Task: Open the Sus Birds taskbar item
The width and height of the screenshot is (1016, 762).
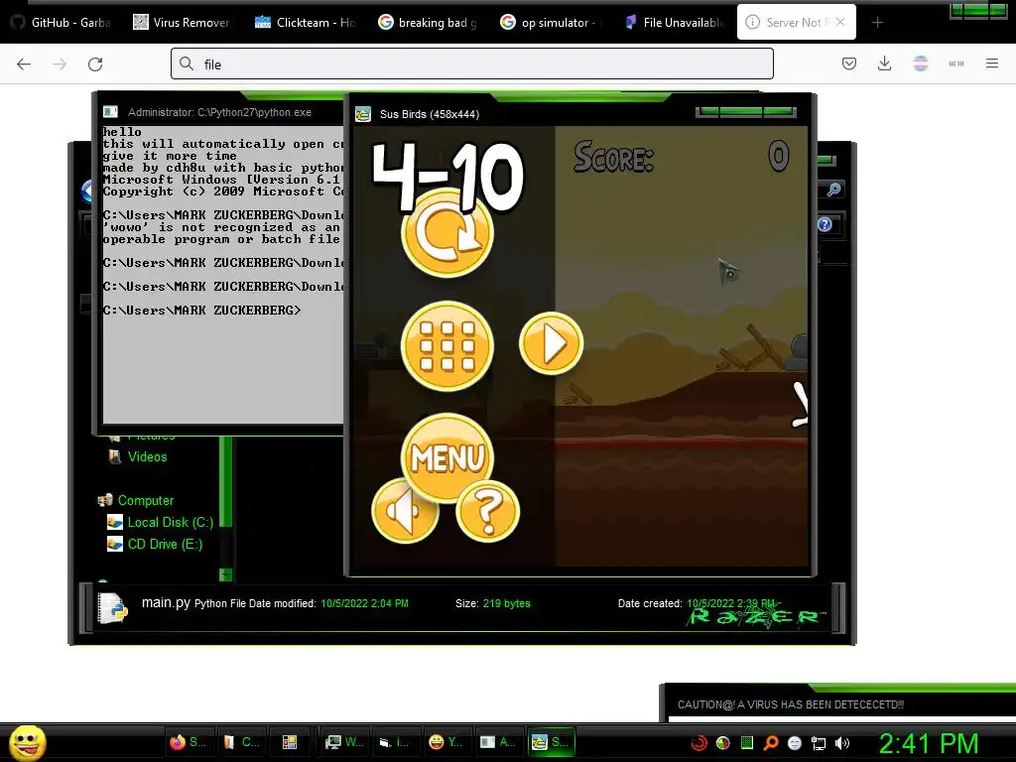Action: [550, 742]
